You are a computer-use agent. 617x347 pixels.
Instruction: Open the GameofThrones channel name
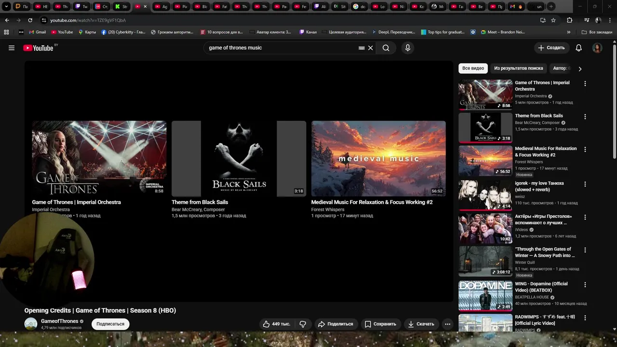pos(59,321)
